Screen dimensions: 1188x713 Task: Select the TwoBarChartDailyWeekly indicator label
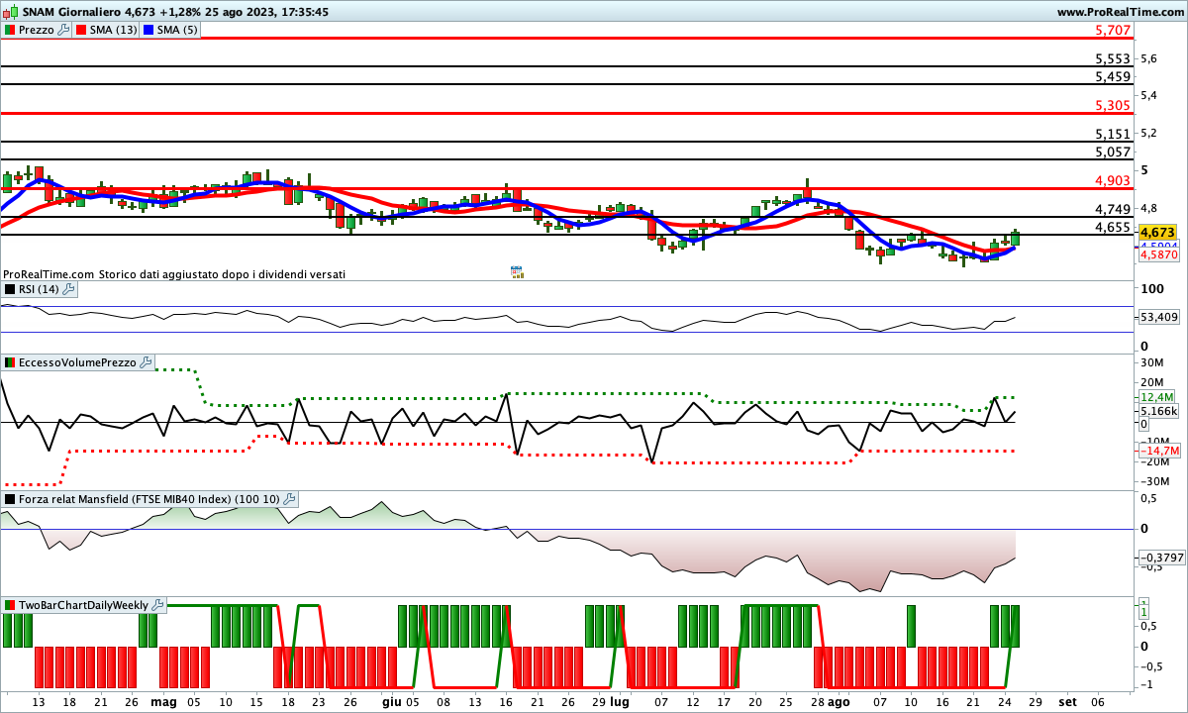coord(83,604)
